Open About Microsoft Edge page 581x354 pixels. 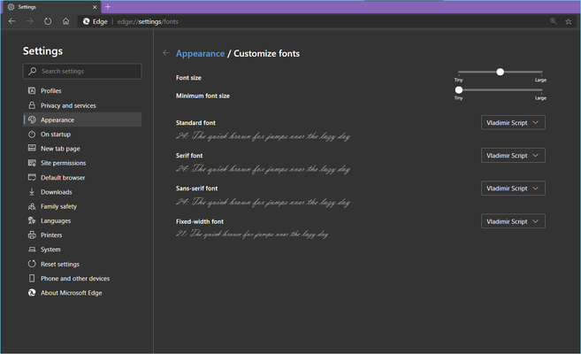[x=82, y=293]
